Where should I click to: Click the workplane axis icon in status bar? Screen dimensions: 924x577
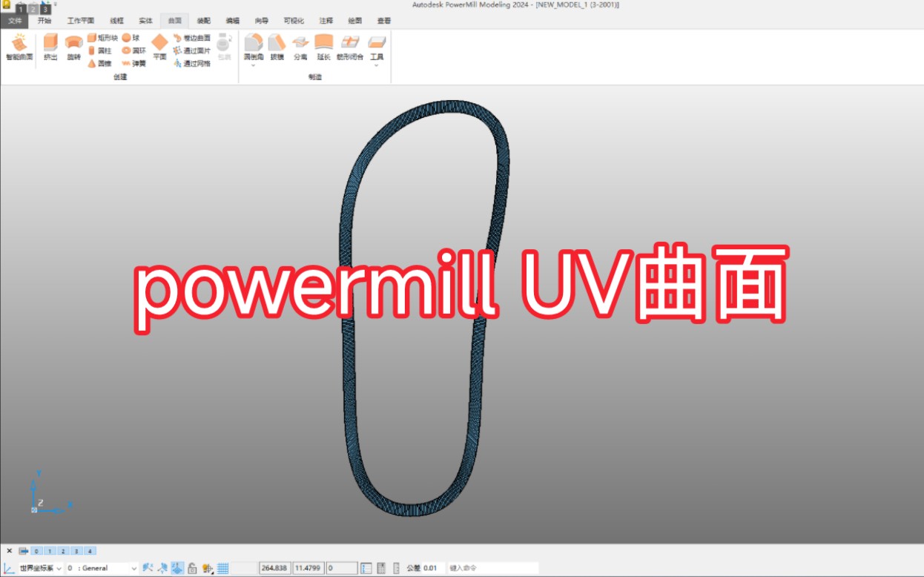[x=10, y=568]
